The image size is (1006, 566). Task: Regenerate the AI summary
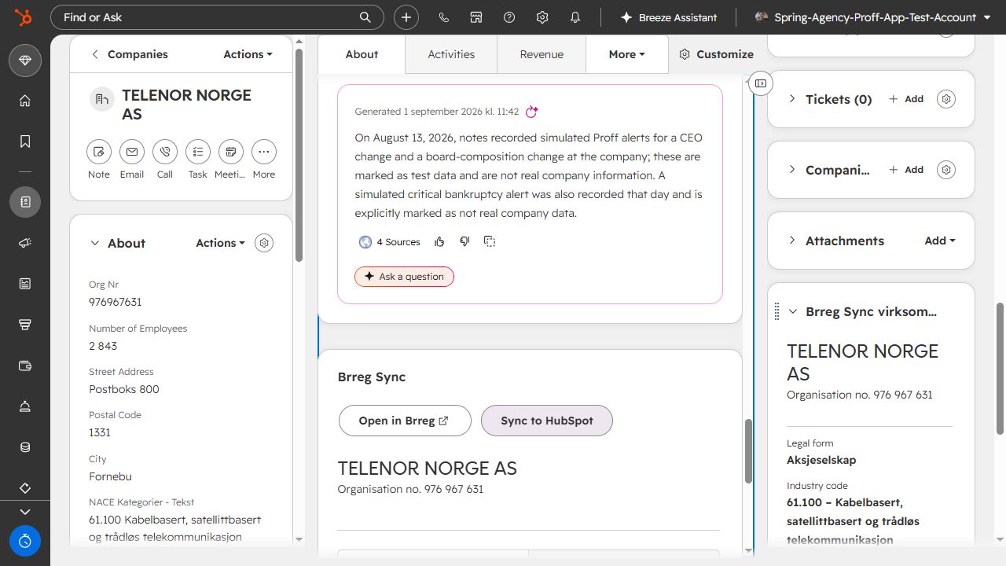(532, 112)
